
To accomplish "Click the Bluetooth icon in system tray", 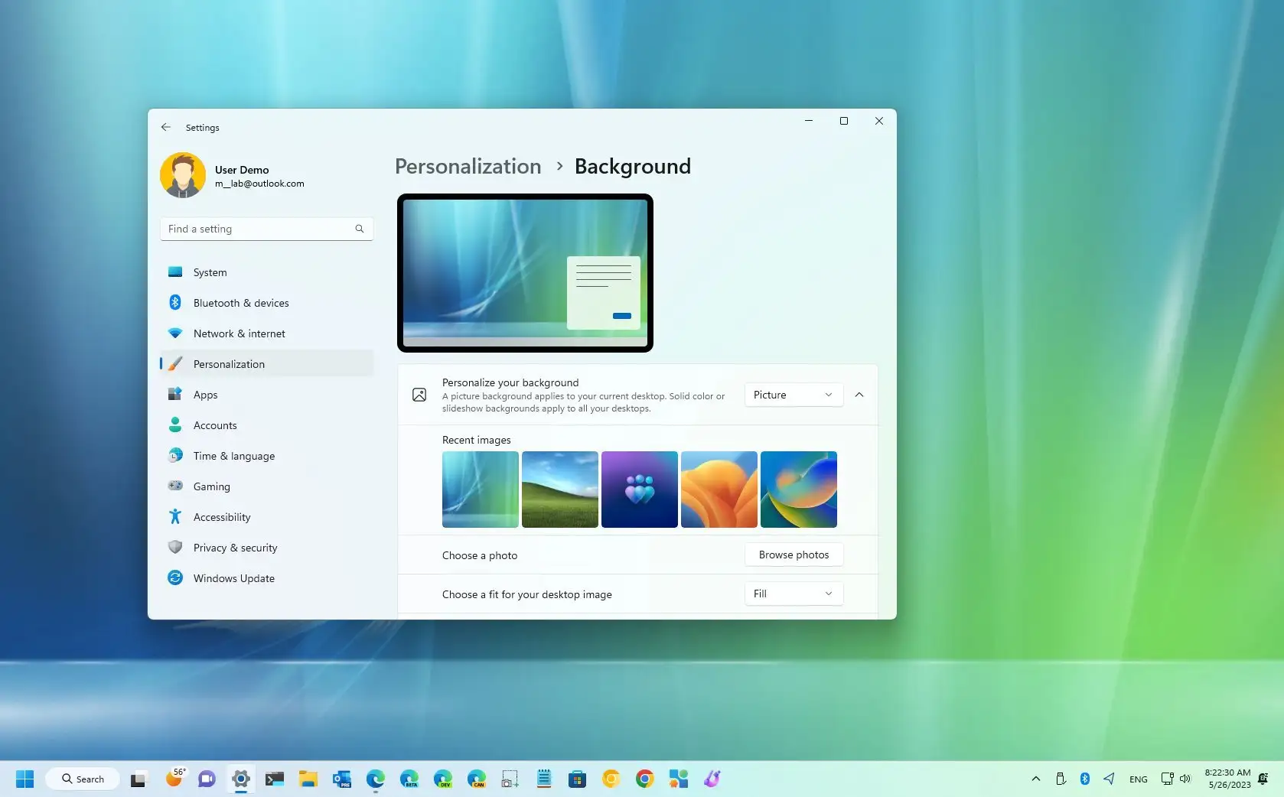I will coord(1084,779).
